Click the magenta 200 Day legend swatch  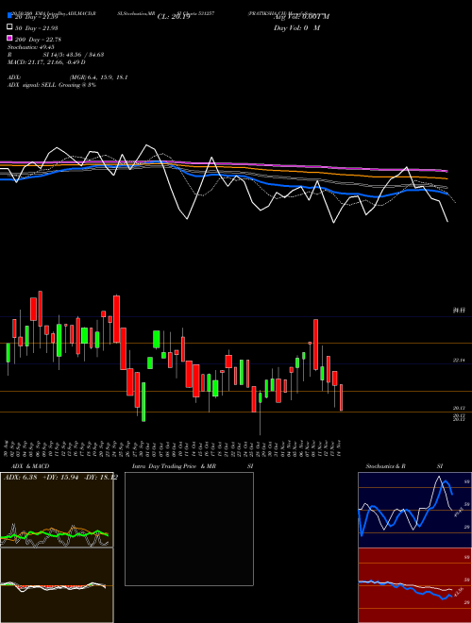(x=10, y=38)
